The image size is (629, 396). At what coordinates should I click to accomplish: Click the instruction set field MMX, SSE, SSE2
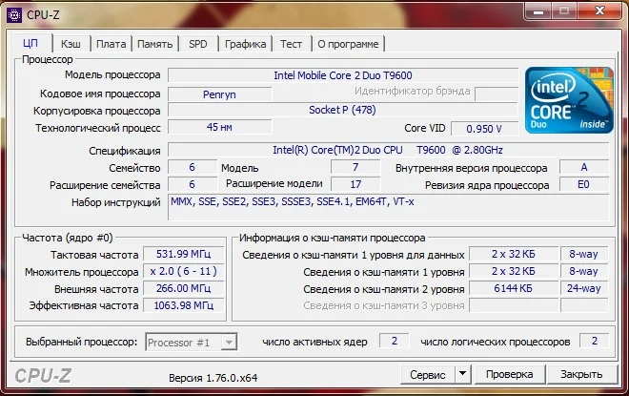click(388, 207)
